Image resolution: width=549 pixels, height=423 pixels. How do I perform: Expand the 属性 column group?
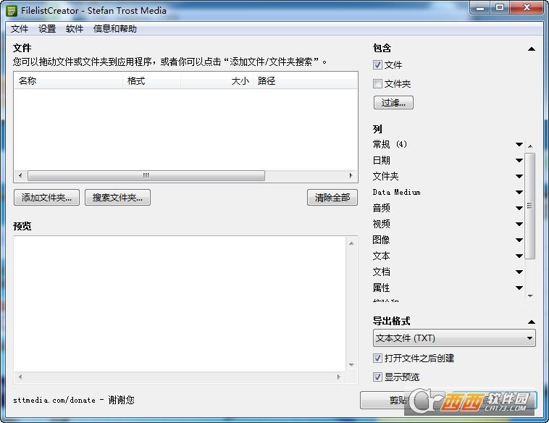[519, 288]
